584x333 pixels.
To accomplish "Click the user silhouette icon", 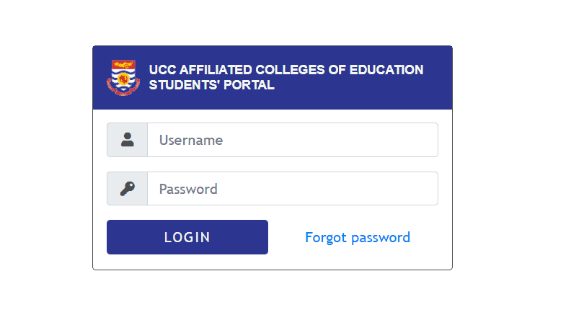I will 128,140.
